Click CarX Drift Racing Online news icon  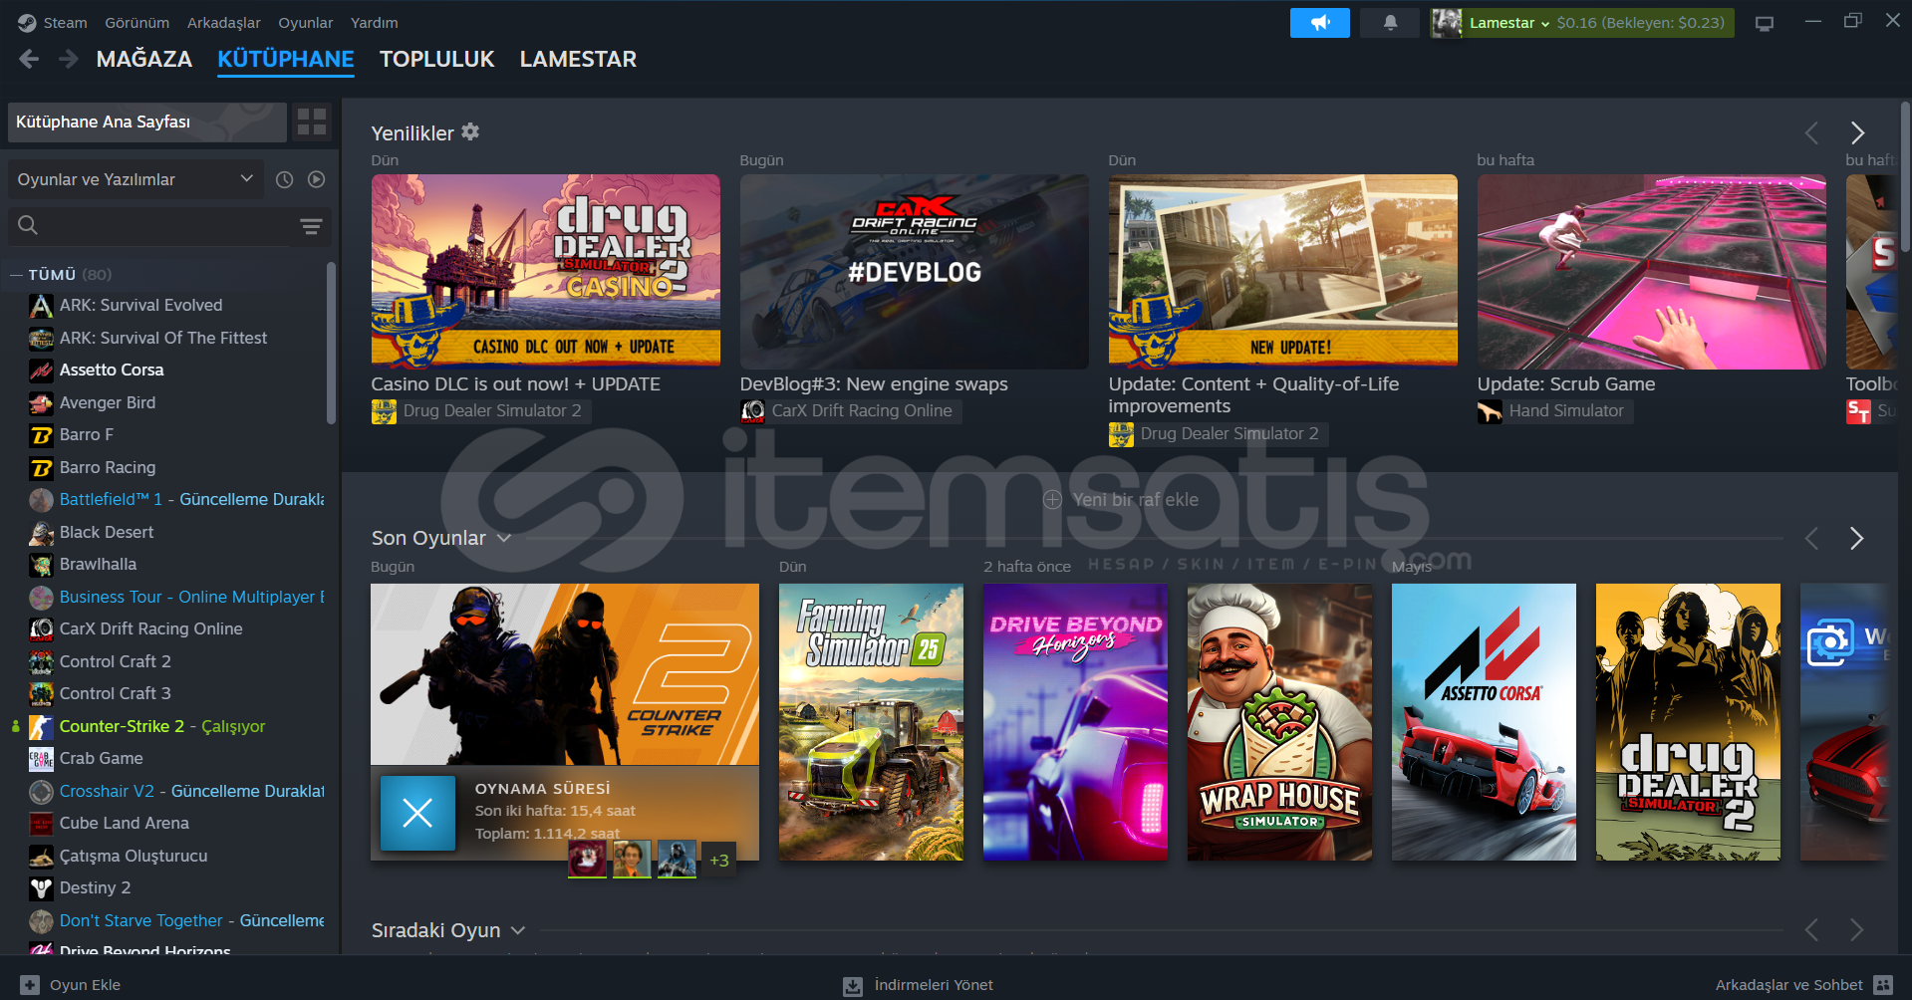[x=752, y=411]
